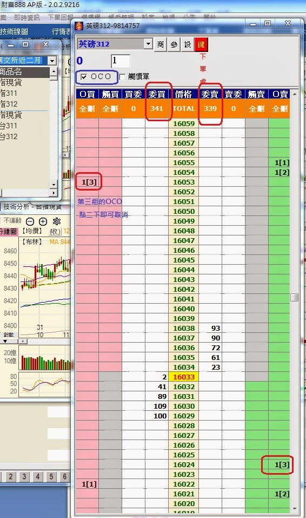Screen dimensions: 306x518
Task: Click bid quantity 109 at 16030
Action: 160,406
